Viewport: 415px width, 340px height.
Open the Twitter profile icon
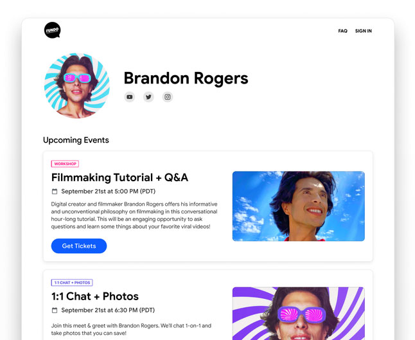point(148,97)
